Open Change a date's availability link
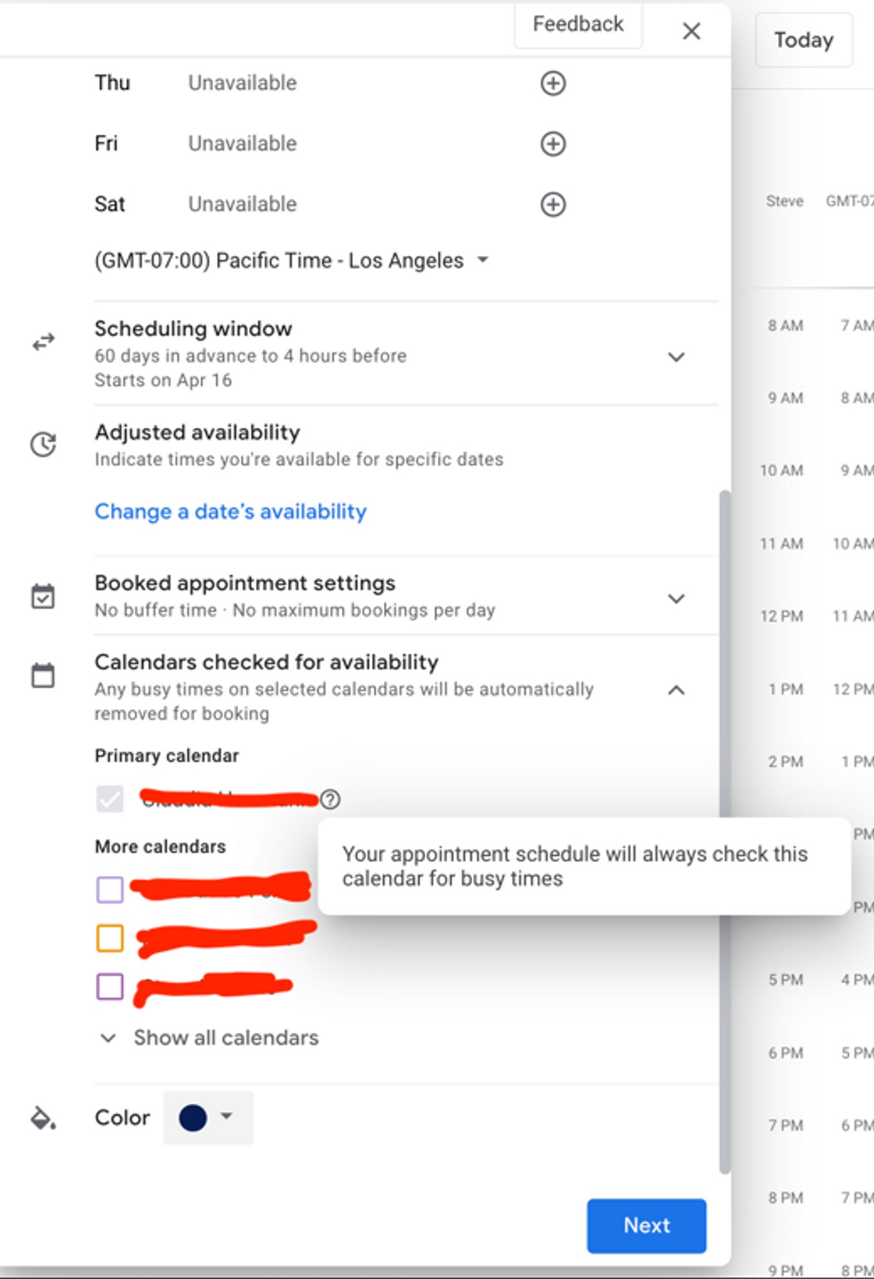 (x=230, y=511)
